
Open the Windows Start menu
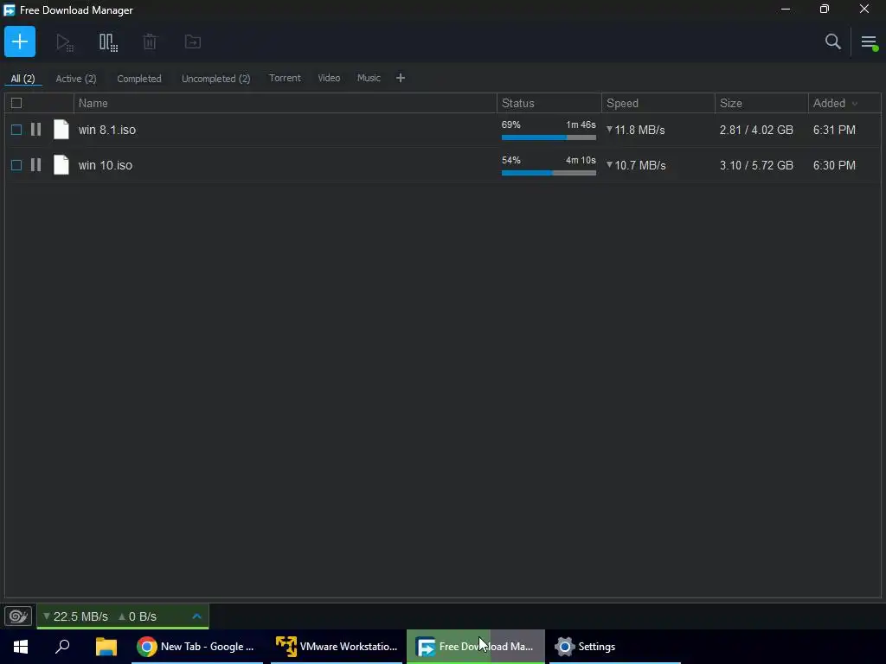(21, 647)
